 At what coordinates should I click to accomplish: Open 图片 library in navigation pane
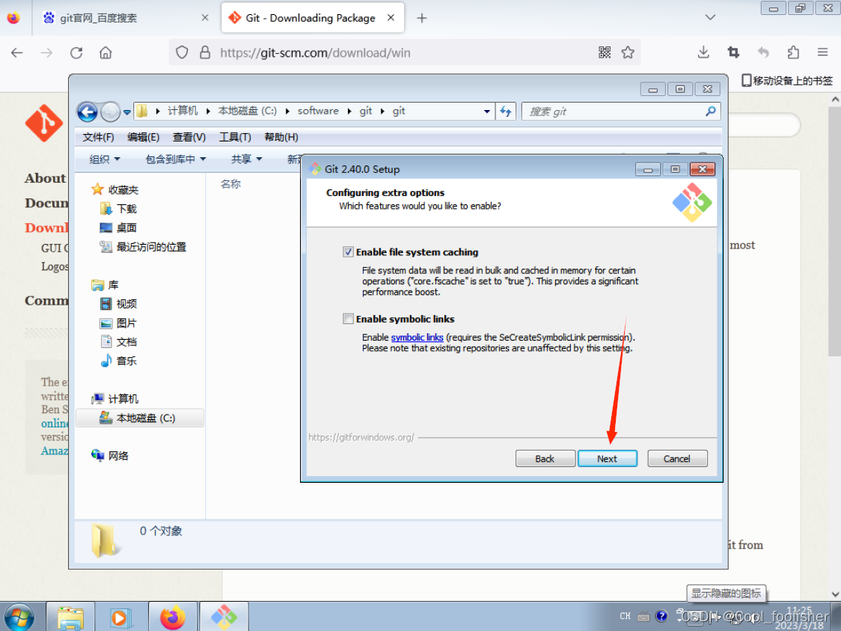[x=118, y=323]
